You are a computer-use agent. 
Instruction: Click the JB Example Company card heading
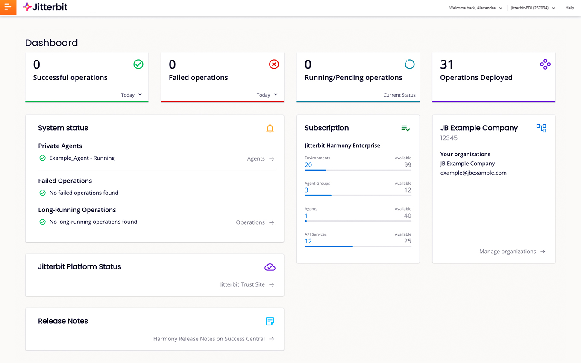tap(479, 128)
